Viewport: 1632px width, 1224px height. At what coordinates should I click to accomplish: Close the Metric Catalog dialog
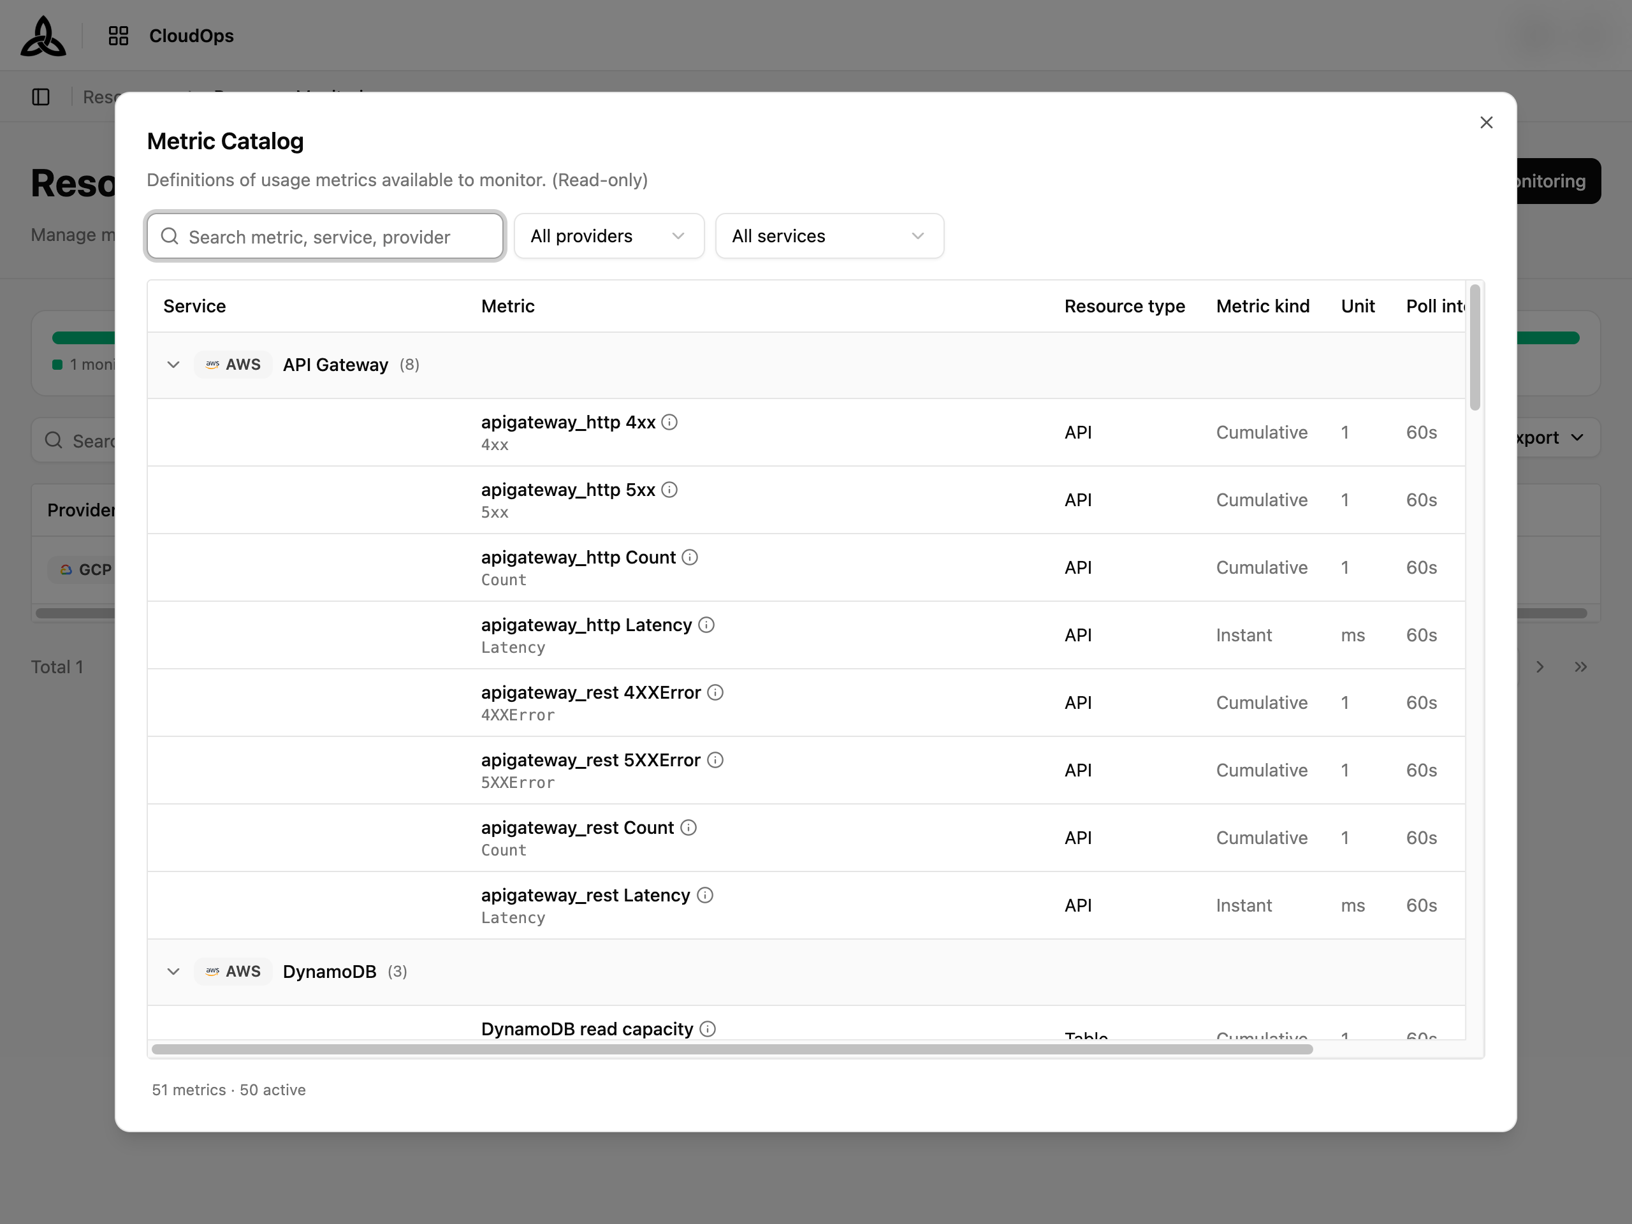click(1486, 122)
